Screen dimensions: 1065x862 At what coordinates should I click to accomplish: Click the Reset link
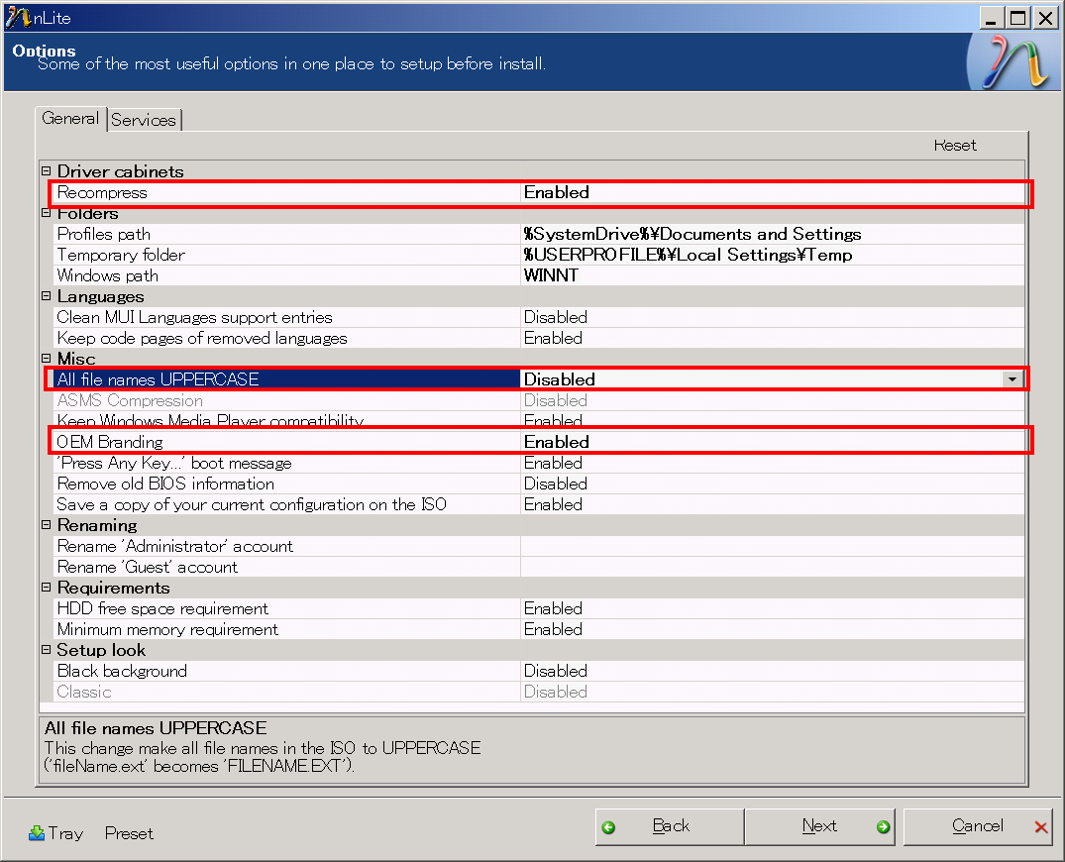pyautogui.click(x=954, y=145)
